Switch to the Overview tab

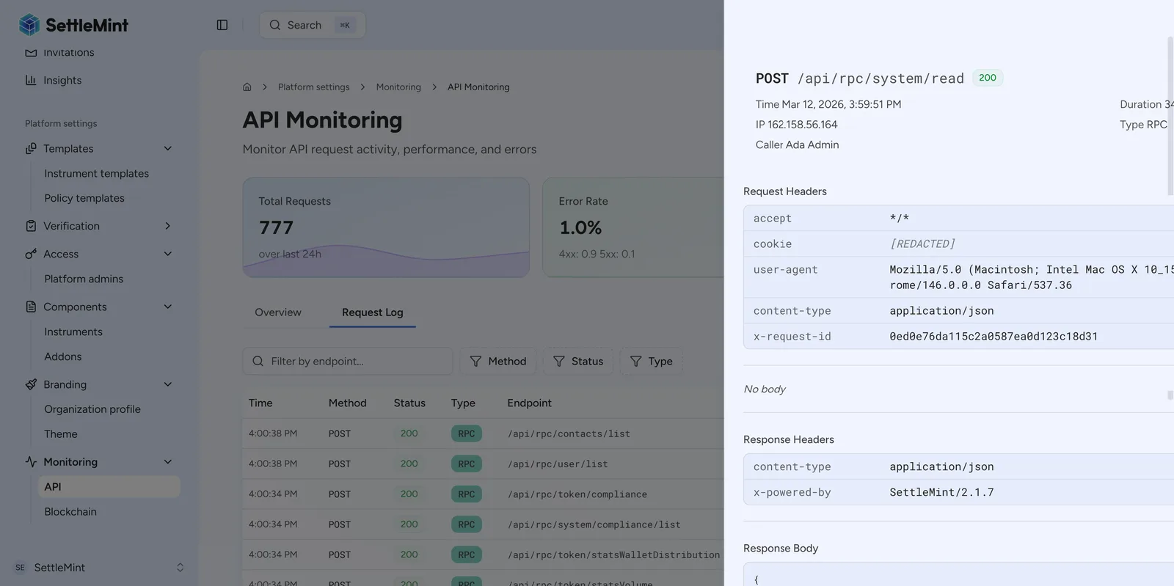tap(278, 312)
